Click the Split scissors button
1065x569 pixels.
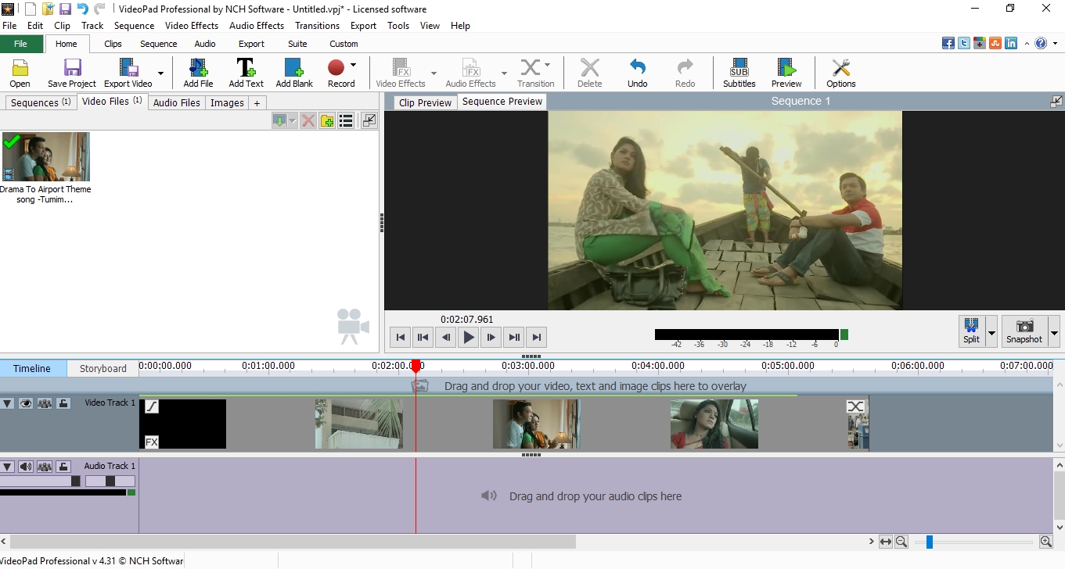(x=971, y=331)
